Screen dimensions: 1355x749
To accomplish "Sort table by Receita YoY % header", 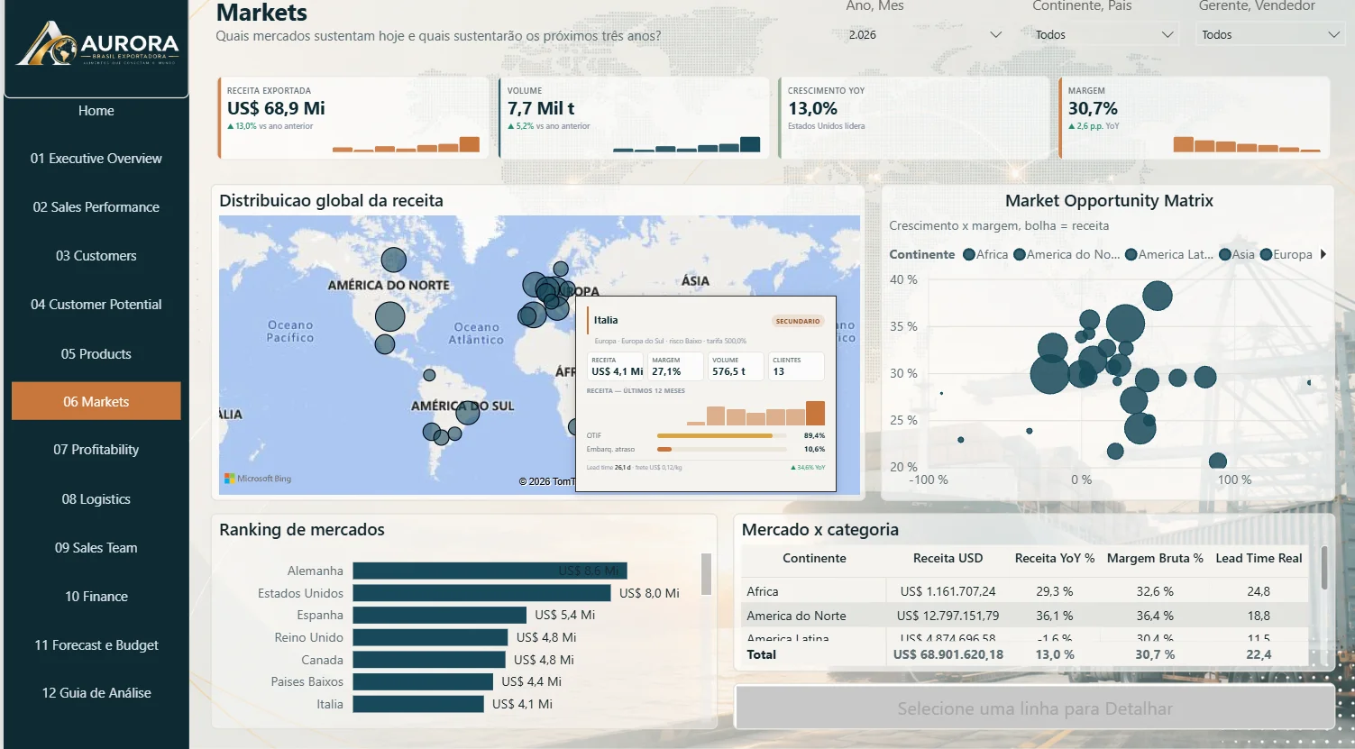I will point(1055,558).
